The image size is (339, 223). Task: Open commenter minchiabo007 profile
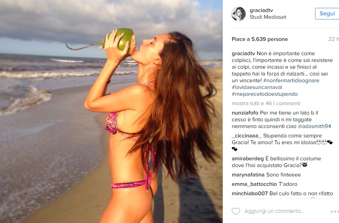tap(250, 193)
